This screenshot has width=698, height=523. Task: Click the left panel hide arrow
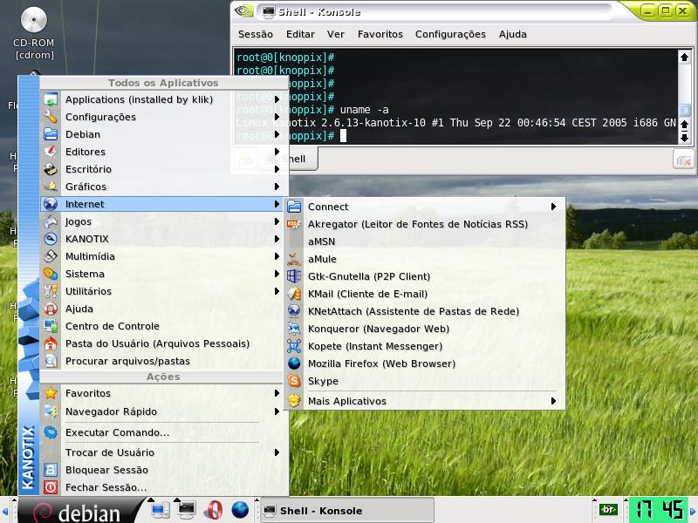coord(5,510)
